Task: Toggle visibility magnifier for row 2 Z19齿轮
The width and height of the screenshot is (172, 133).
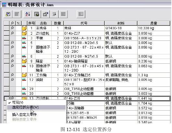Action: coord(12,33)
